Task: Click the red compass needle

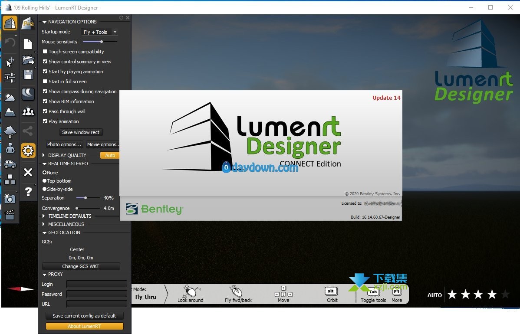Action: pyautogui.click(x=20, y=289)
